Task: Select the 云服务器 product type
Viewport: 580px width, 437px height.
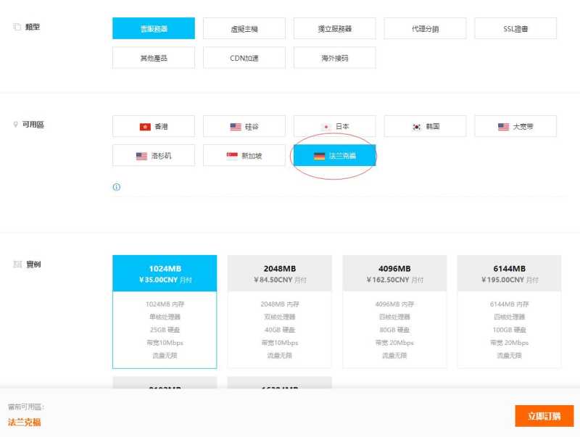Action: coord(154,28)
